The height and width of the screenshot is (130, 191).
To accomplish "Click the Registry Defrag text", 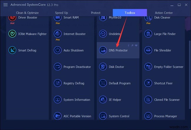I will click(74, 83).
